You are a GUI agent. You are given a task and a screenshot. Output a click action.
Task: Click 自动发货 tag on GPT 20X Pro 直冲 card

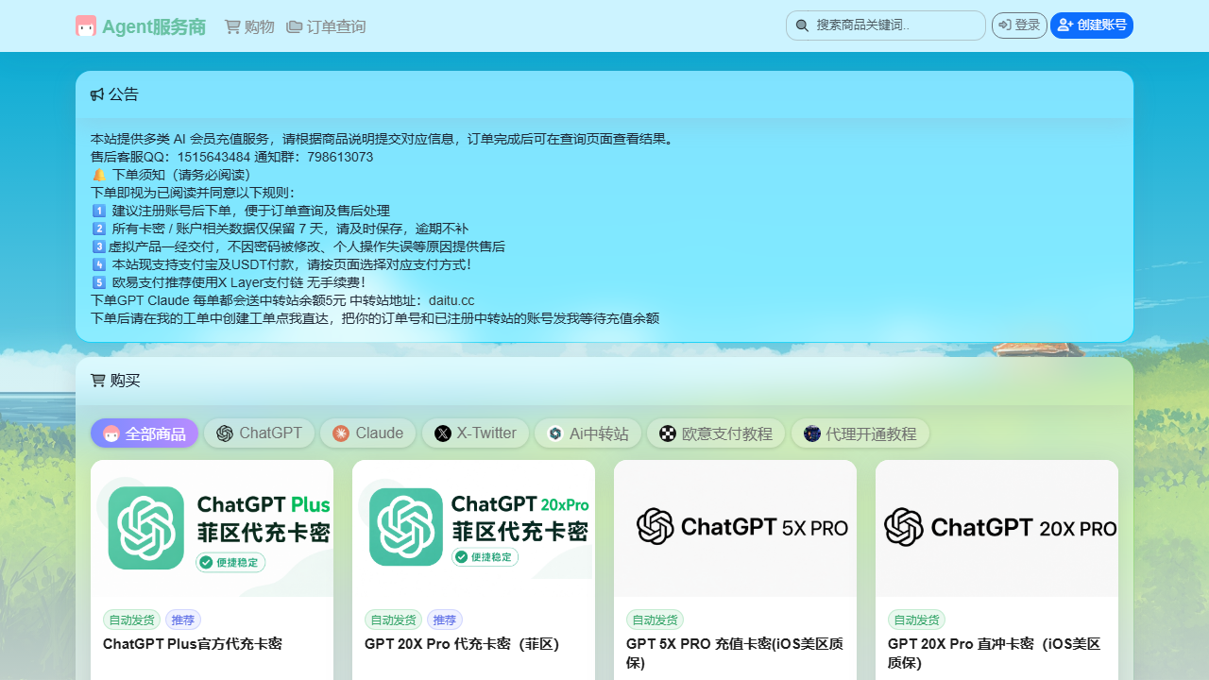click(916, 620)
